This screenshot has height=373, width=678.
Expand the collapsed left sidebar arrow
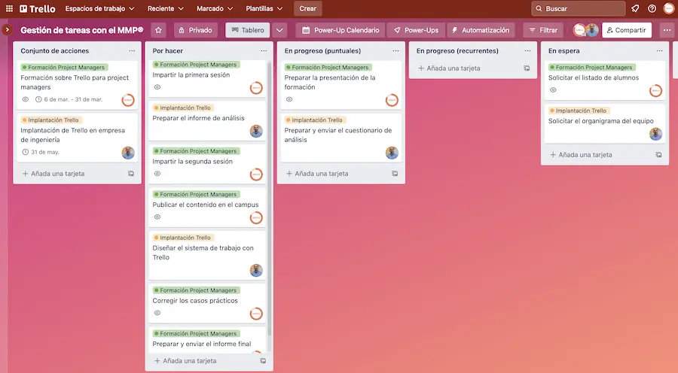click(x=7, y=30)
